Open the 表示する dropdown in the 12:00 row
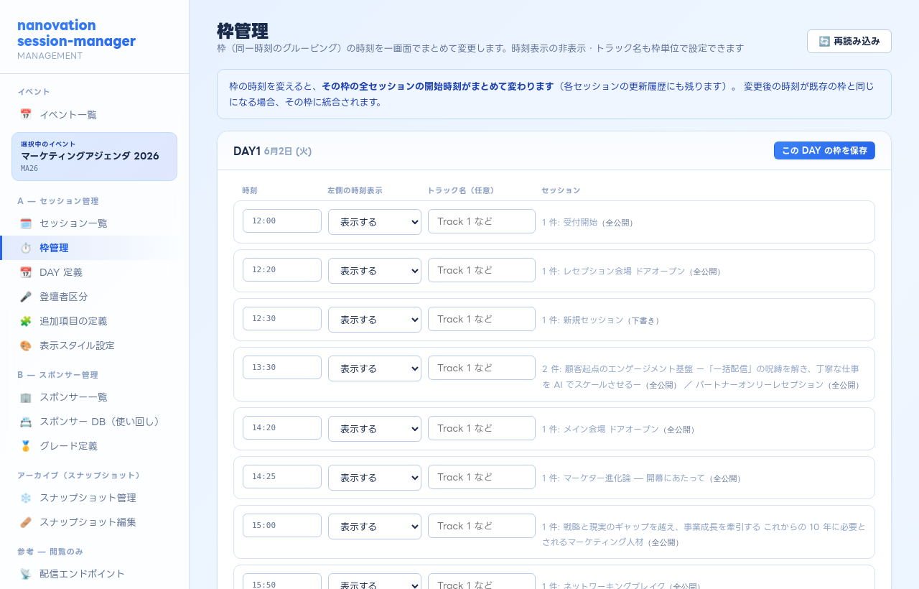The height and width of the screenshot is (589, 919). click(375, 222)
